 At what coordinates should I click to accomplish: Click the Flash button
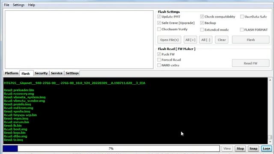250,40
